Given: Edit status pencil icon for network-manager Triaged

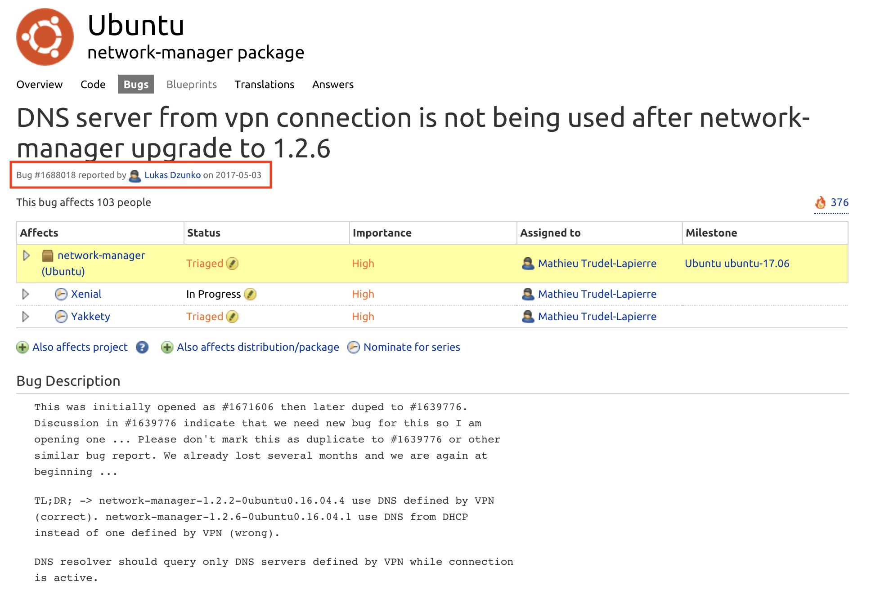Looking at the screenshot, I should point(232,264).
